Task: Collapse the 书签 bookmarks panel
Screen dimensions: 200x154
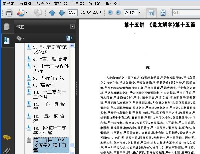Action: [x=72, y=27]
